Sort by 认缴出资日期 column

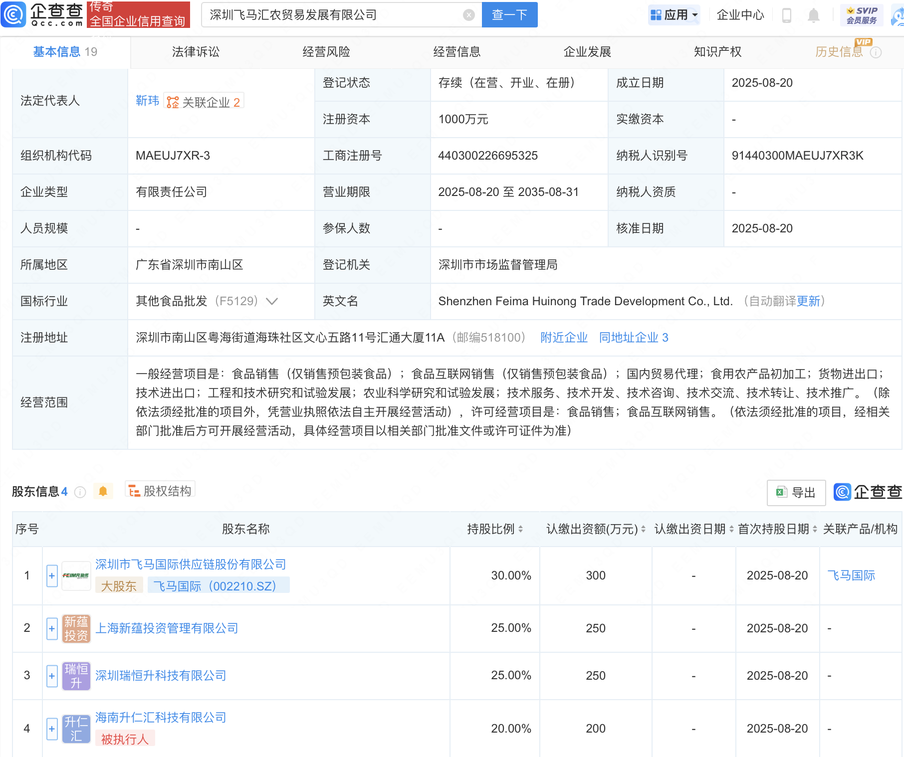[731, 529]
